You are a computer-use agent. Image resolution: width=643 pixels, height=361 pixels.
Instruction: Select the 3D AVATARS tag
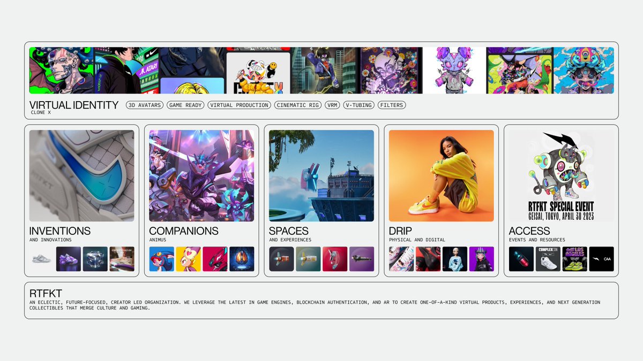point(145,105)
